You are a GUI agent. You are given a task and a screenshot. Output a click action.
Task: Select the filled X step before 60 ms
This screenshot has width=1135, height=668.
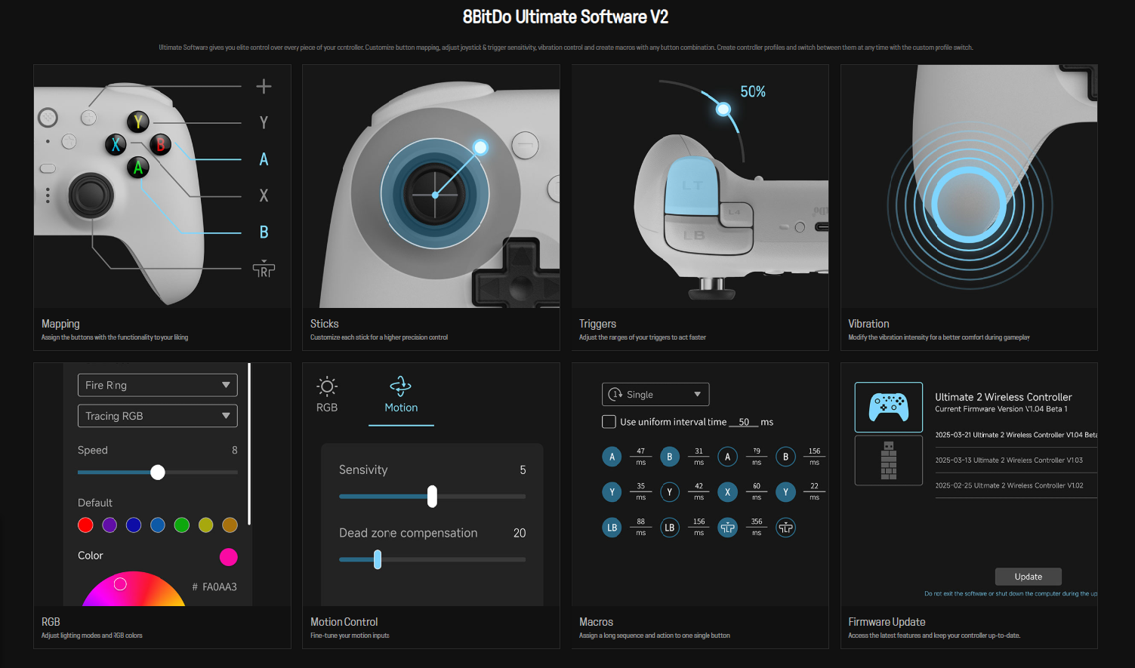coord(727,492)
